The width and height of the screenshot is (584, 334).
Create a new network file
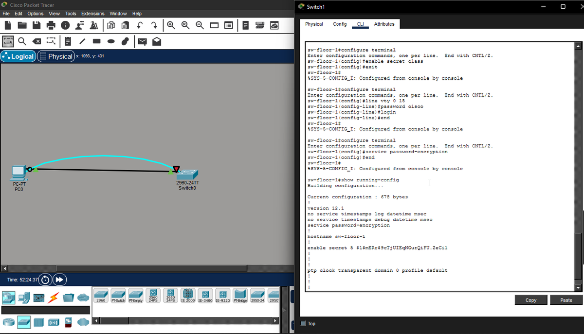tap(8, 25)
